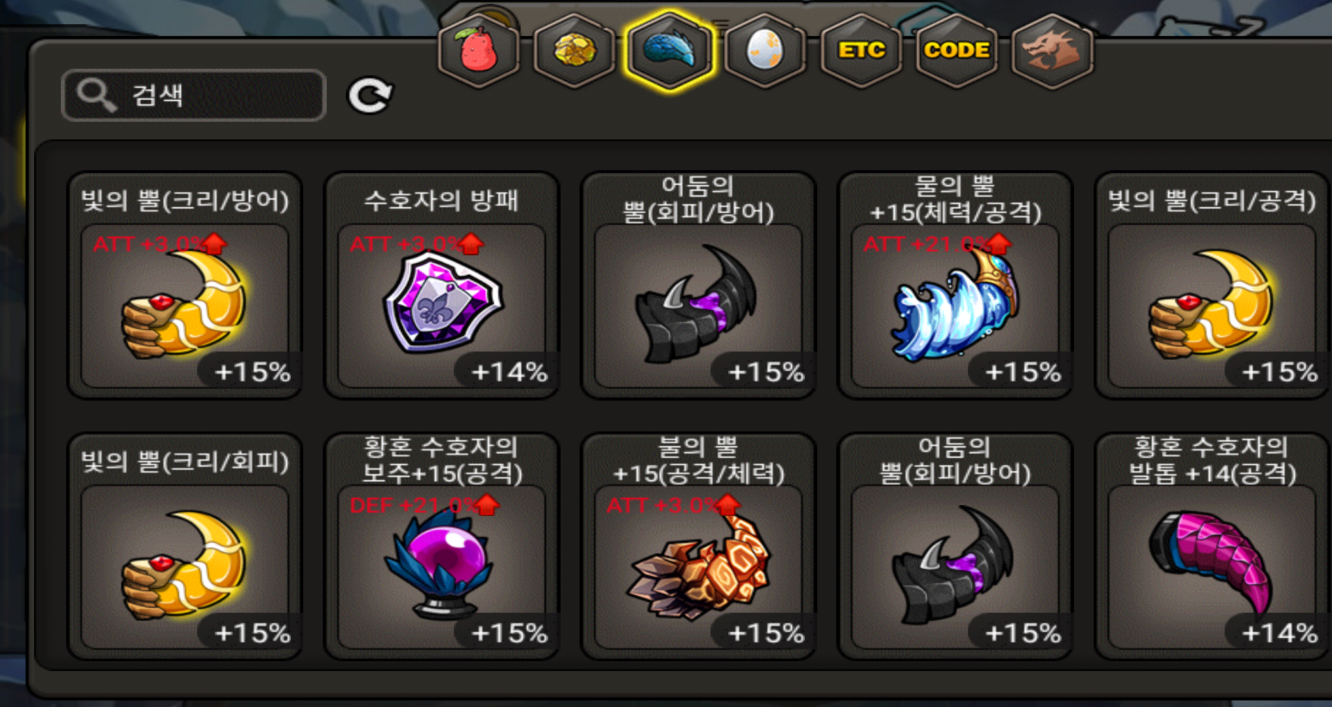This screenshot has height=707, width=1332.
Task: Select 빛의 뿔(크리/회피) golden horn item
Action: click(185, 546)
